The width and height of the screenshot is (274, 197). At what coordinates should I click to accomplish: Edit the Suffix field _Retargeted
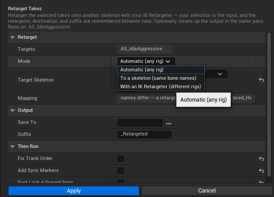144,135
